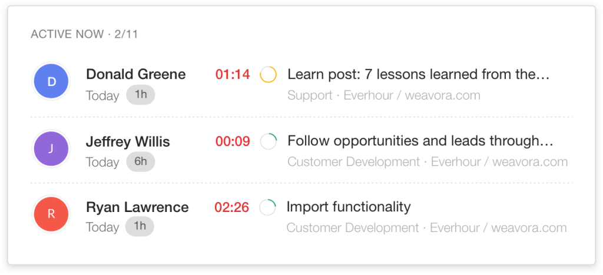Click the 'Active Now · 2/11' header

click(x=84, y=34)
